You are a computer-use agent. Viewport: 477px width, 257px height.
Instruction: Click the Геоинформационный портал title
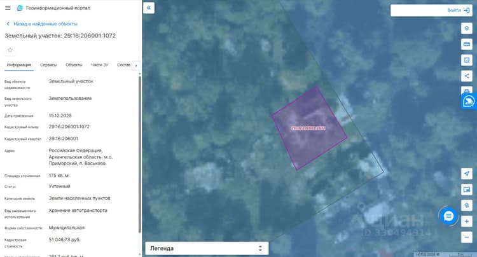pos(58,8)
